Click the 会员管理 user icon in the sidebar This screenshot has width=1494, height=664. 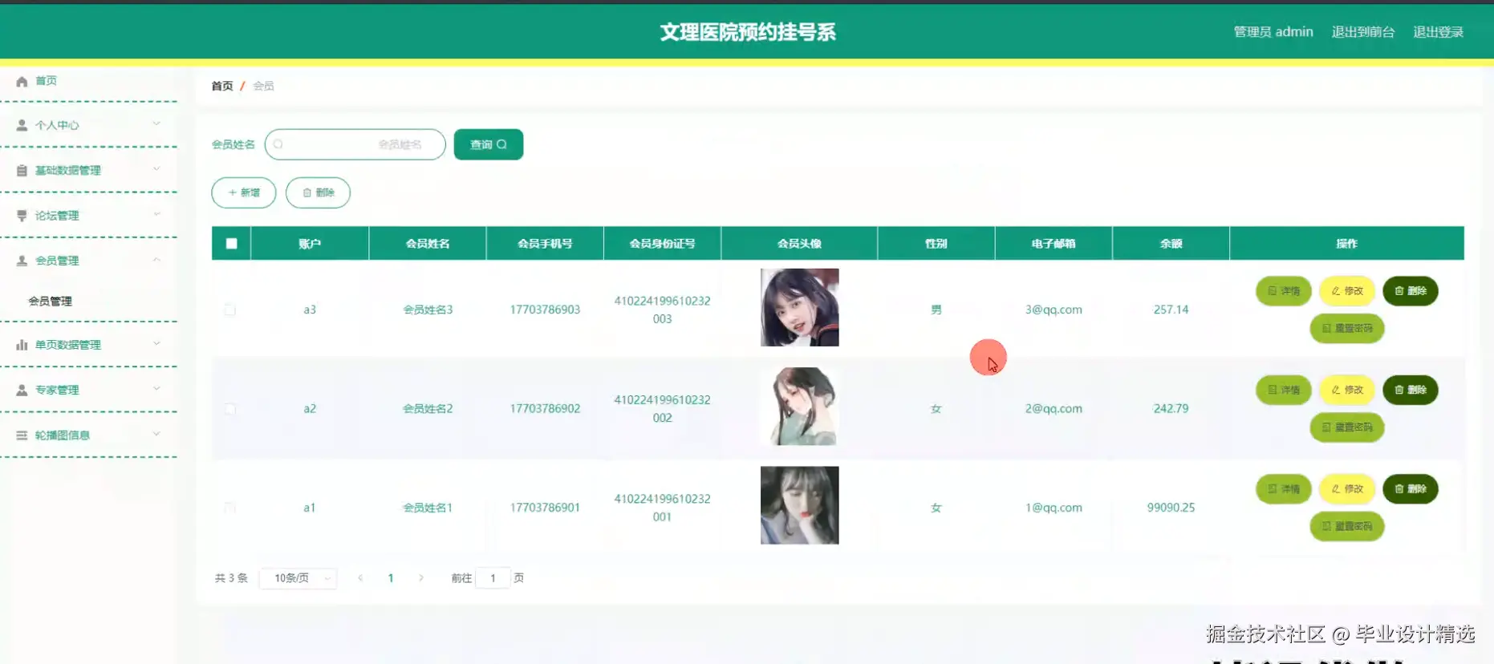click(22, 261)
